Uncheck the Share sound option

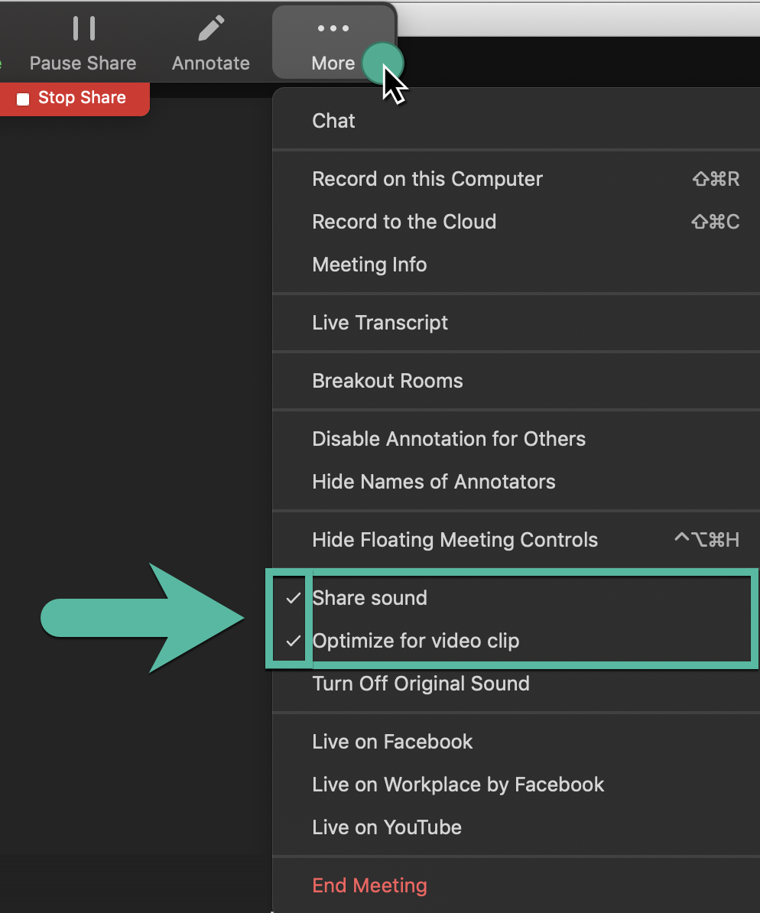[x=370, y=598]
